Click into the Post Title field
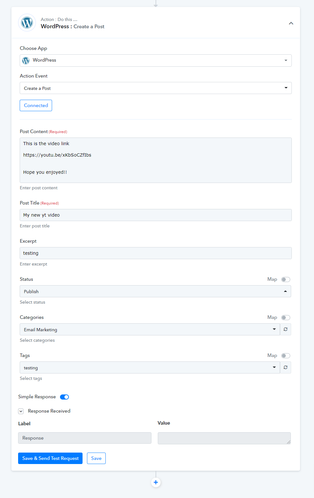Viewport: 314px width, 498px height. [156, 215]
